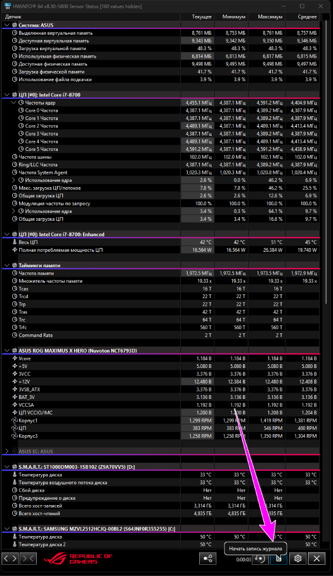Click the expand-all sensors arrows button

10,558
